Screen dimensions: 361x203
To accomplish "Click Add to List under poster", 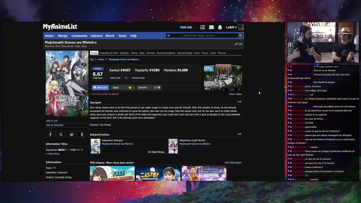I will [x=52, y=121].
